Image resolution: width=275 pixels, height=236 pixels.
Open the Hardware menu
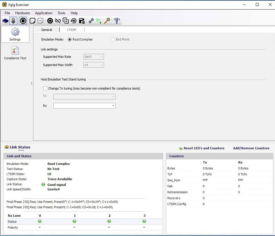point(22,13)
